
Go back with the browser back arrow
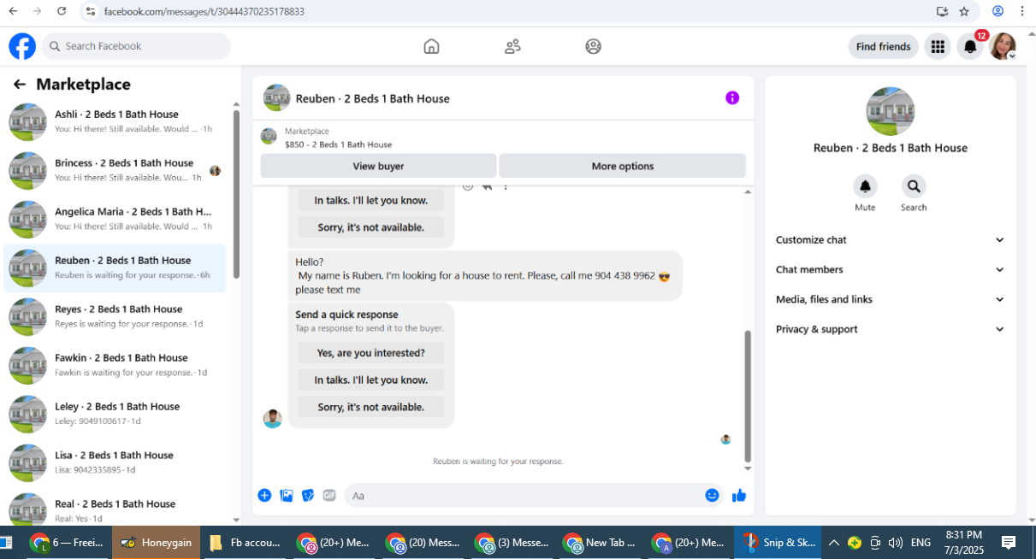tap(12, 11)
